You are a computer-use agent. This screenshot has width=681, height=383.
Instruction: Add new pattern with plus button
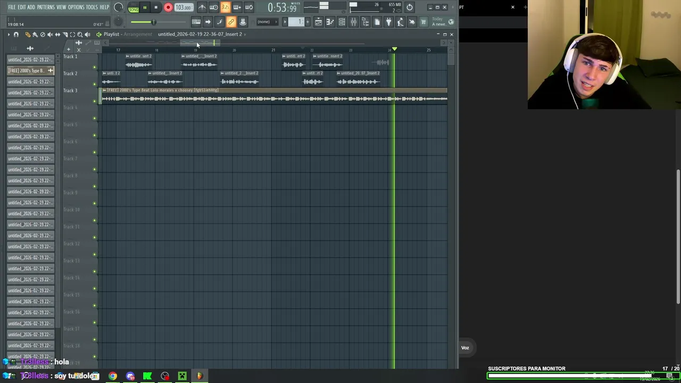[308, 22]
